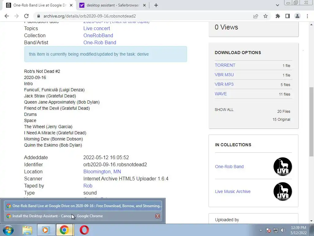The height and width of the screenshot is (236, 314).
Task: Close the Desktop Assistant window from taskbar list
Action: click(x=158, y=216)
